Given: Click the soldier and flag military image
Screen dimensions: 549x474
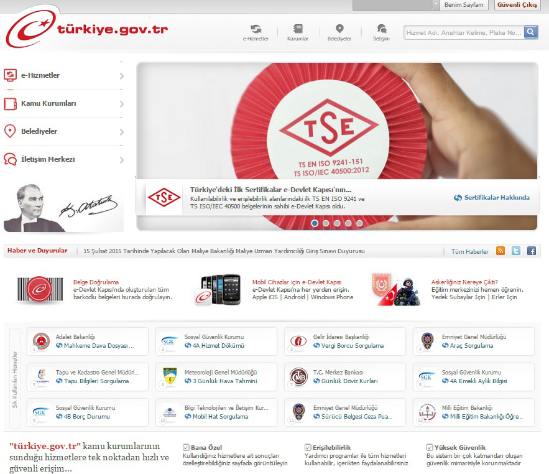Looking at the screenshot, I should [396, 289].
